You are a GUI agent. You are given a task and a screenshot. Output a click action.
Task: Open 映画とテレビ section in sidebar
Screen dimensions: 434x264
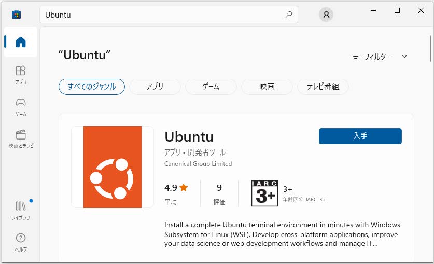[21, 139]
